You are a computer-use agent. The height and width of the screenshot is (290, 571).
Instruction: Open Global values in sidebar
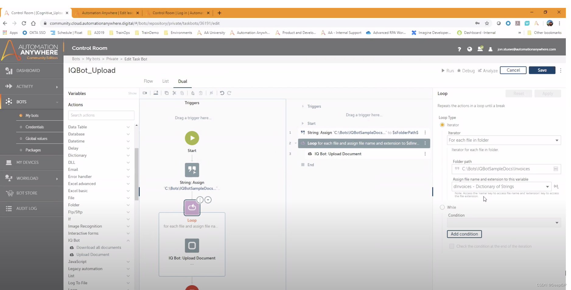point(36,139)
